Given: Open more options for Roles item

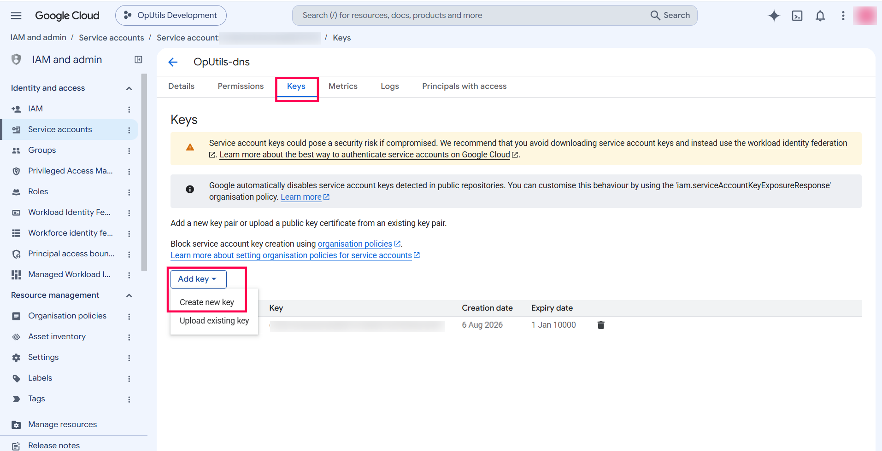Looking at the screenshot, I should tap(129, 192).
